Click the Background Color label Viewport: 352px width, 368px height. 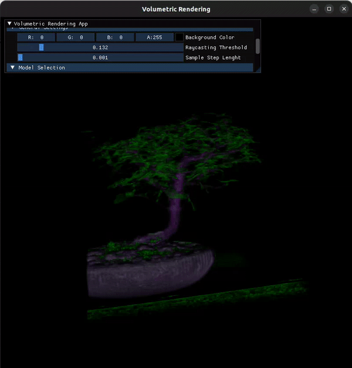click(x=209, y=38)
